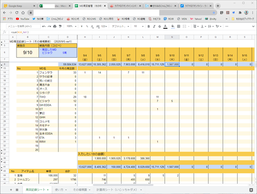The image size is (257, 194).
Task: Open the all sheets list icon
Action: (17, 190)
